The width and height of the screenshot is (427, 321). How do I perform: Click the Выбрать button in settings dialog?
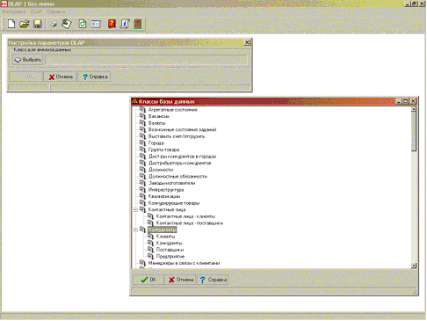click(x=28, y=60)
